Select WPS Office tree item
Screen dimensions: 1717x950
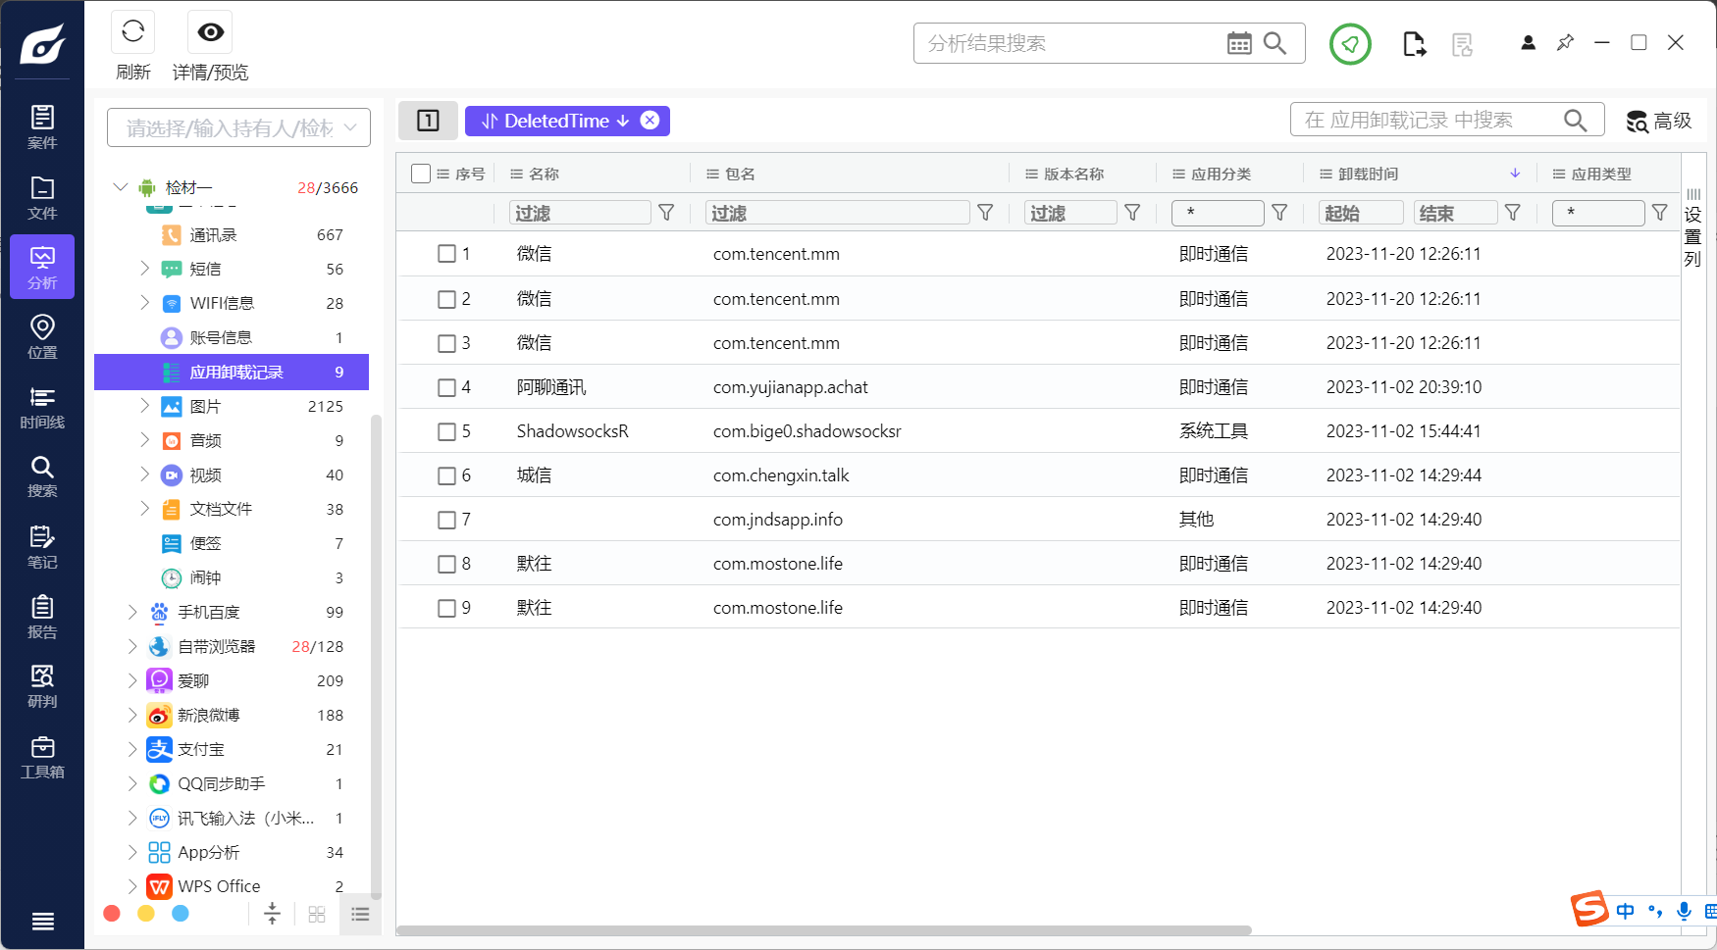232,886
